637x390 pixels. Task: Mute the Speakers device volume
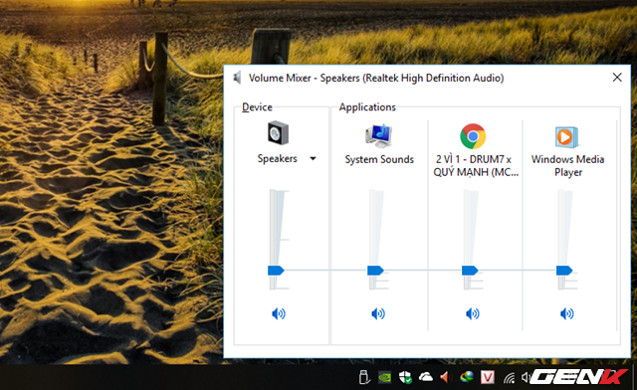(279, 313)
